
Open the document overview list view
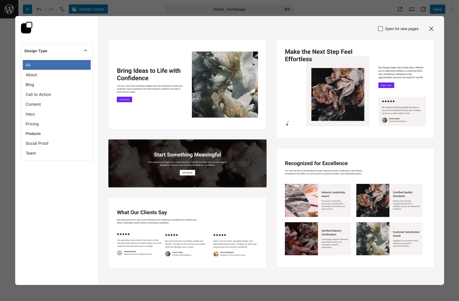pyautogui.click(x=62, y=9)
